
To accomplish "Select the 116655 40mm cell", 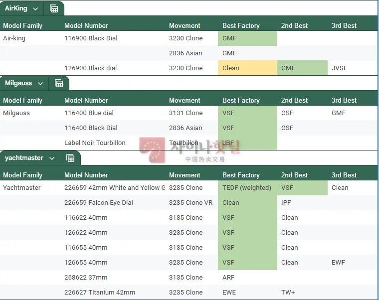I will (x=86, y=248).
